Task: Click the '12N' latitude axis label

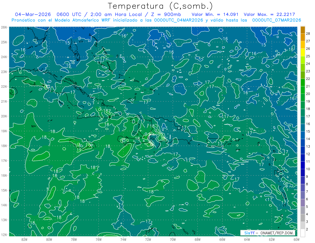Action: click(4, 235)
